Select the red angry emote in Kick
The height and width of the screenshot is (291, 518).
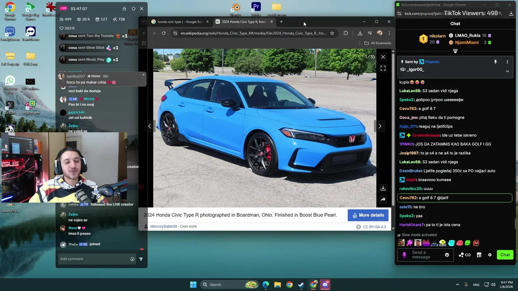[476, 243]
